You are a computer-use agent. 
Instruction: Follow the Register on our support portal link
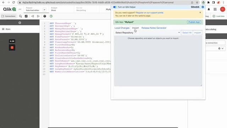point(150,13)
